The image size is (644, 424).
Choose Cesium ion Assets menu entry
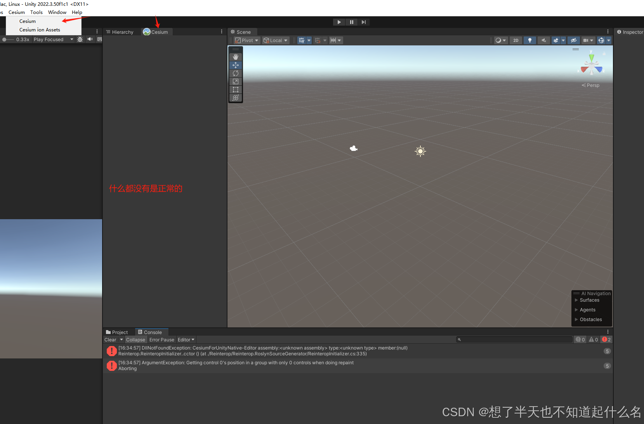[x=43, y=29]
